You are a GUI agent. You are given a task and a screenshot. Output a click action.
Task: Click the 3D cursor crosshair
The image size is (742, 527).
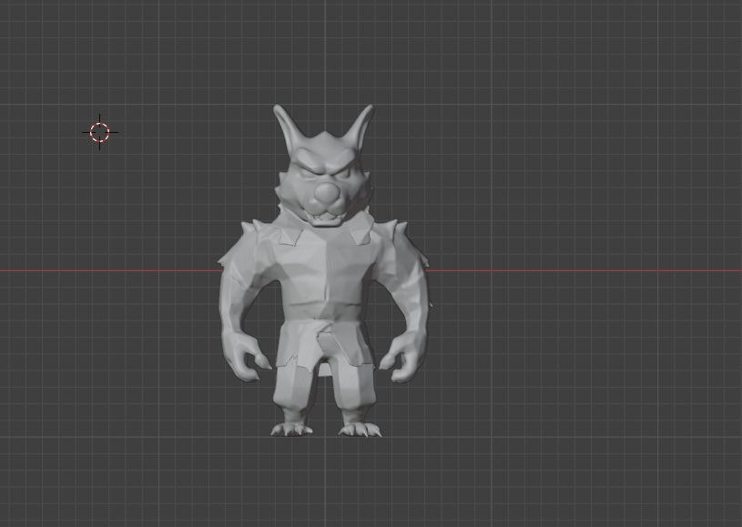click(100, 132)
